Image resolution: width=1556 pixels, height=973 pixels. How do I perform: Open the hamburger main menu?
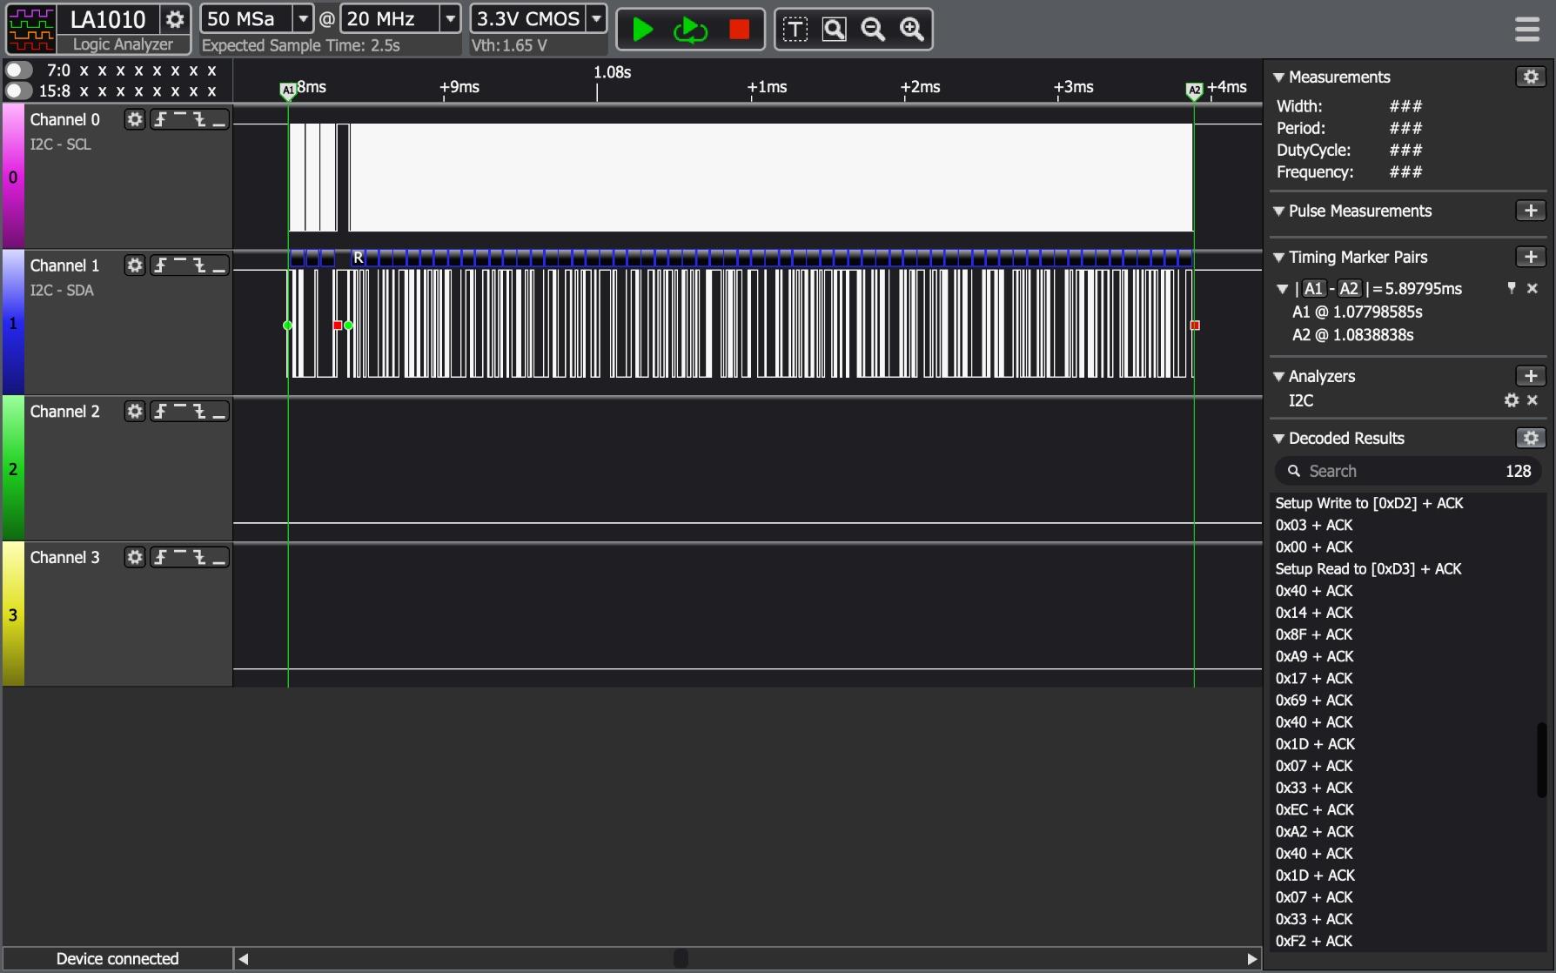[x=1527, y=30]
